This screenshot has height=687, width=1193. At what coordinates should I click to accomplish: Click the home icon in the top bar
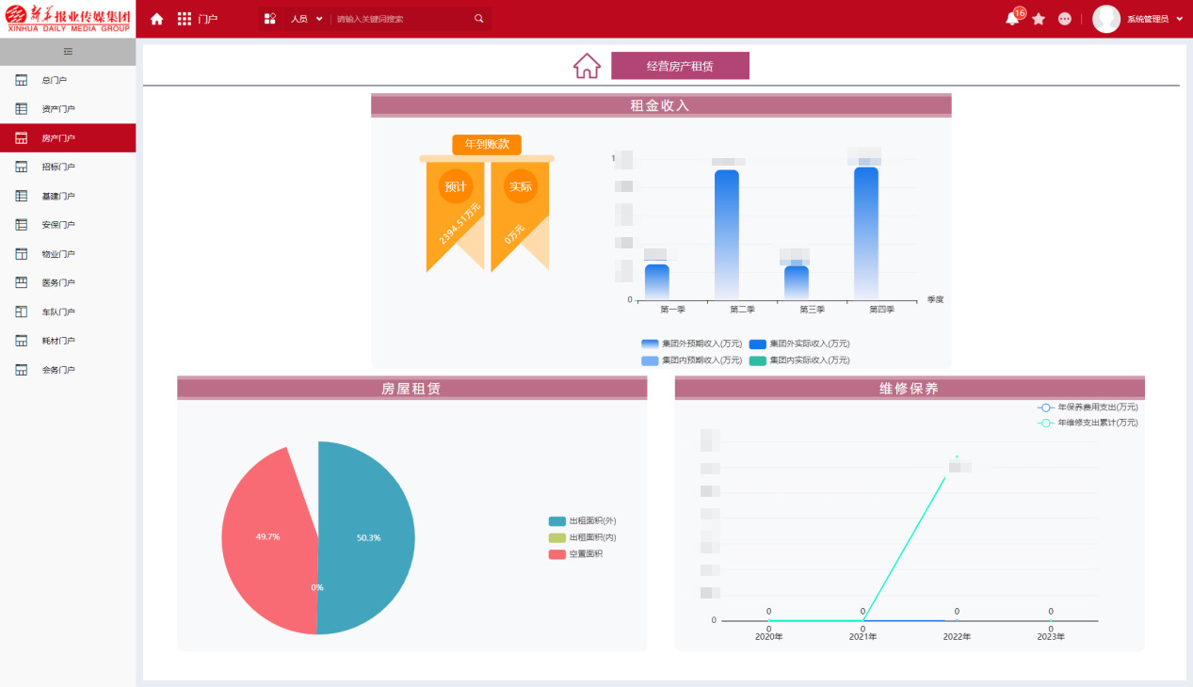point(157,19)
